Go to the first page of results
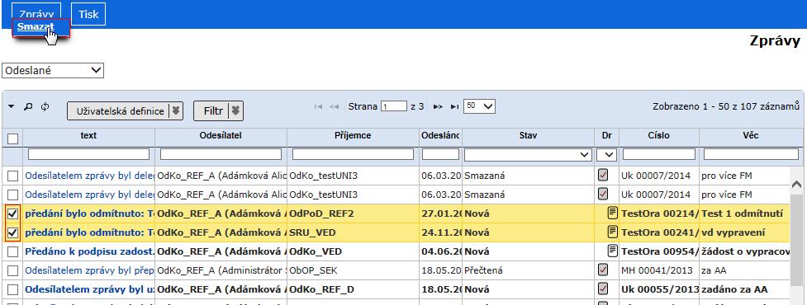 tap(318, 107)
